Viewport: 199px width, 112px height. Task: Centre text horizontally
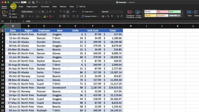coord(64,16)
